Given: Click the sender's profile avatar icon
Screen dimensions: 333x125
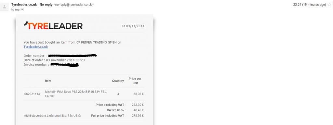Looking at the screenshot, I should tap(4, 7).
